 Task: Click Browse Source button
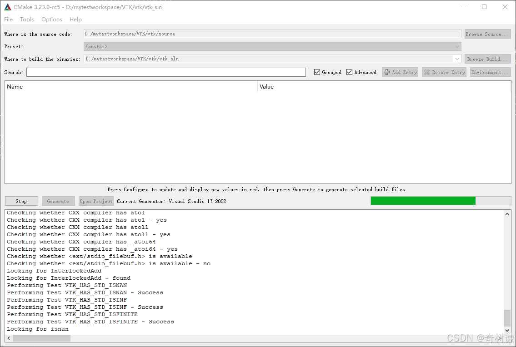488,34
